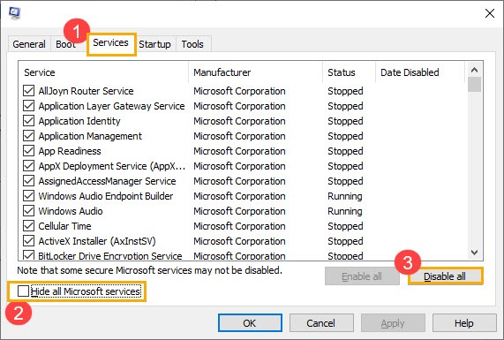
Task: Open Help for this dialog
Action: (x=463, y=323)
